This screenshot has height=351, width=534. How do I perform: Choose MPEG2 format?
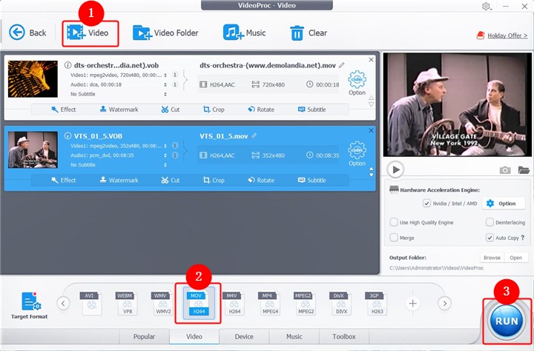pyautogui.click(x=305, y=303)
